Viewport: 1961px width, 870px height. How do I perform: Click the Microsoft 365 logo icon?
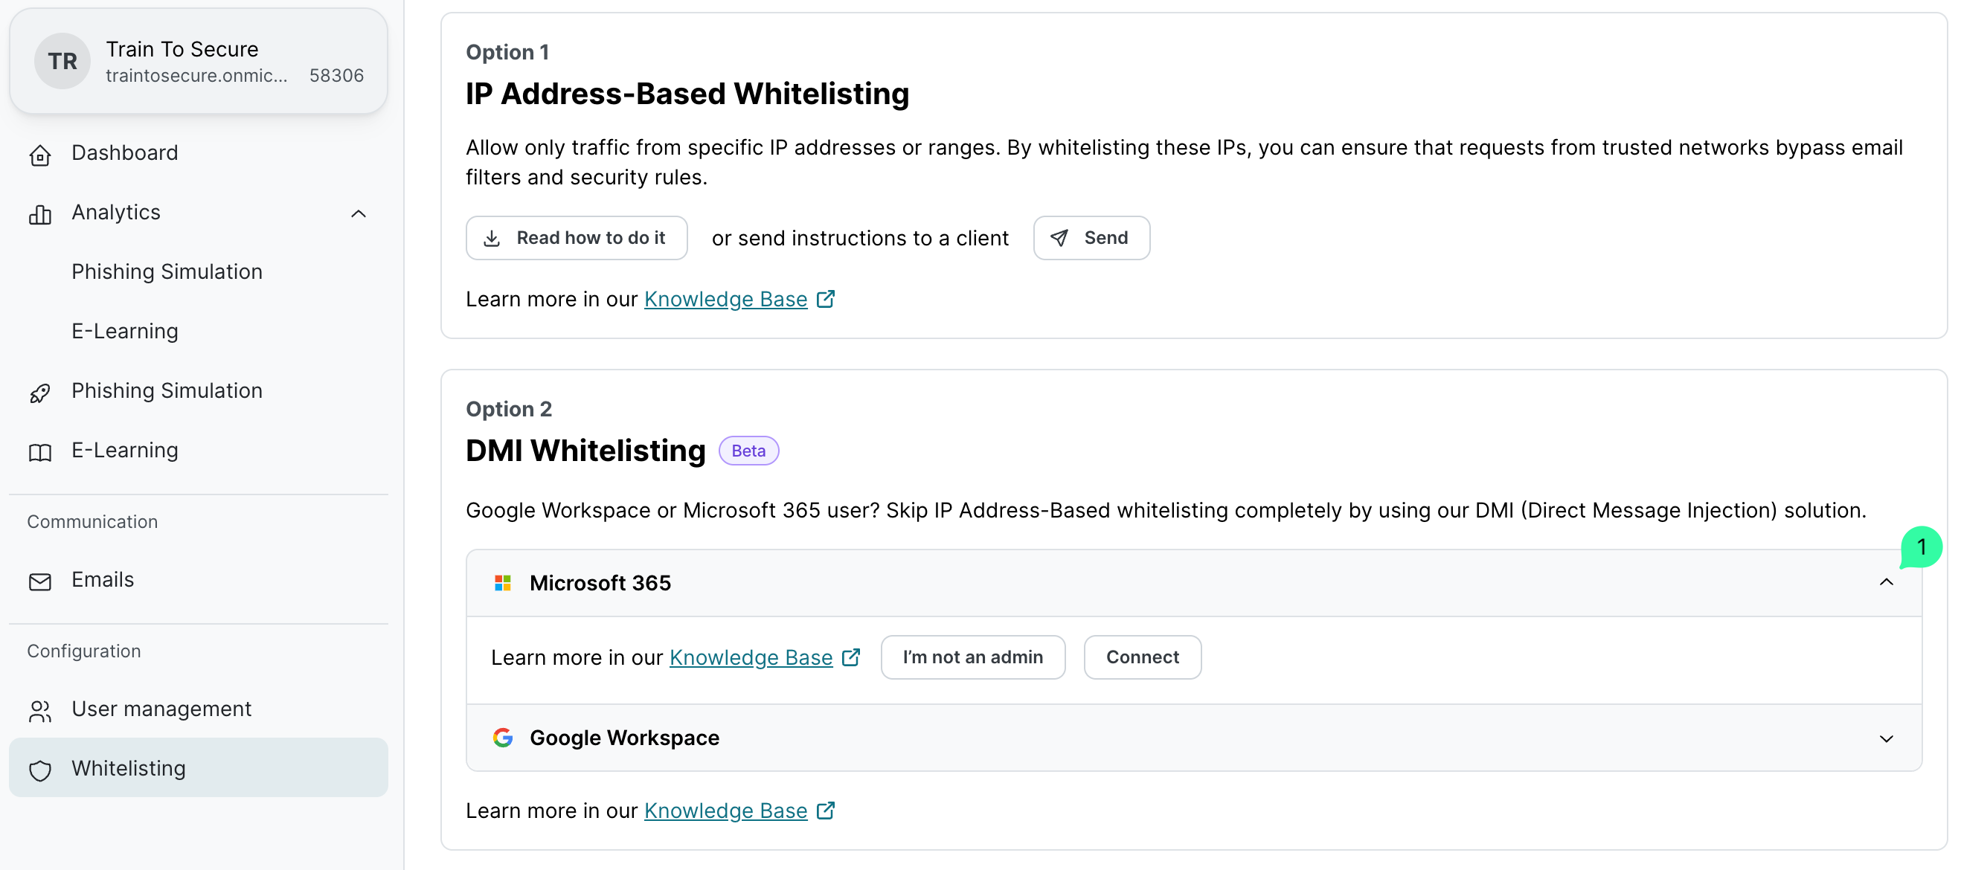[502, 583]
